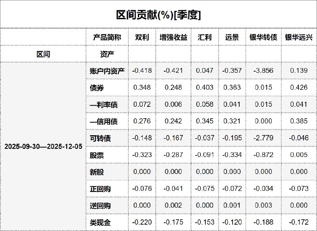Click the 区间 header cell

coord(43,54)
